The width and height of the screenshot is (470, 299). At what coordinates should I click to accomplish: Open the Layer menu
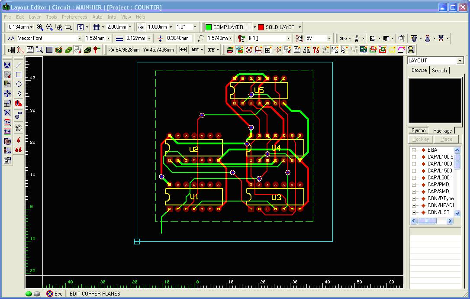35,17
